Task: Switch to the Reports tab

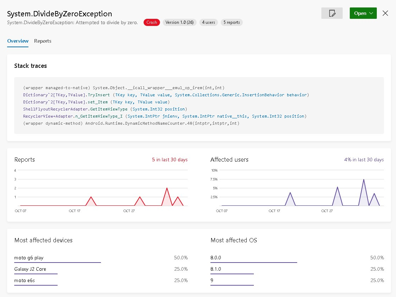Action: point(42,41)
